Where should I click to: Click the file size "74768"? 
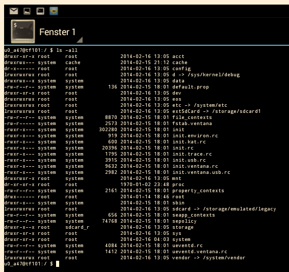(110, 221)
